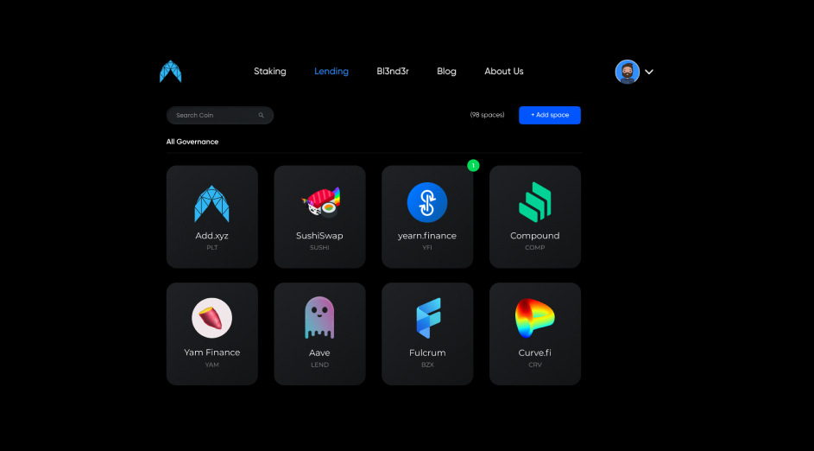Image resolution: width=814 pixels, height=451 pixels.
Task: Expand the profile dropdown chevron
Action: pyautogui.click(x=649, y=73)
